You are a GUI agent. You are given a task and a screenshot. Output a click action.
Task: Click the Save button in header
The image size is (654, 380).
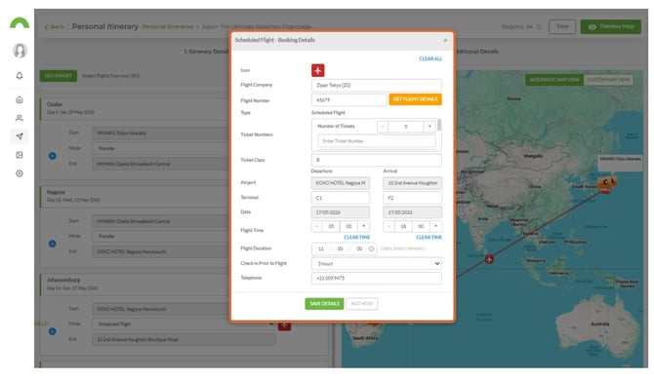[x=562, y=26]
